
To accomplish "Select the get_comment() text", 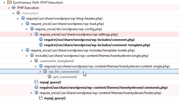I will point(65,77).
